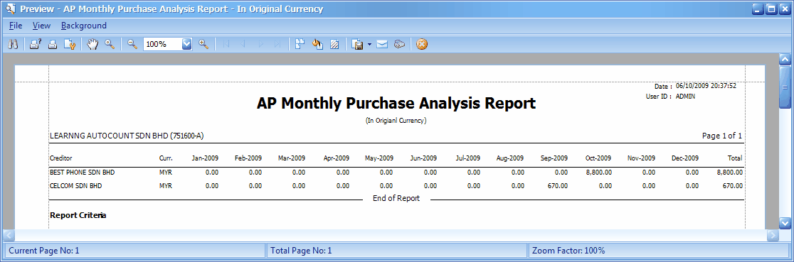
Task: Click the report date 06/10/2009 20:37:52
Action: [706, 86]
